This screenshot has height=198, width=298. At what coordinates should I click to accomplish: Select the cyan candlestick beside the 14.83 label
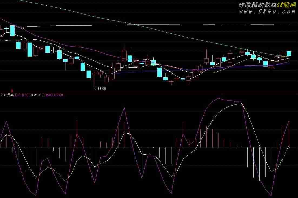point(12,30)
